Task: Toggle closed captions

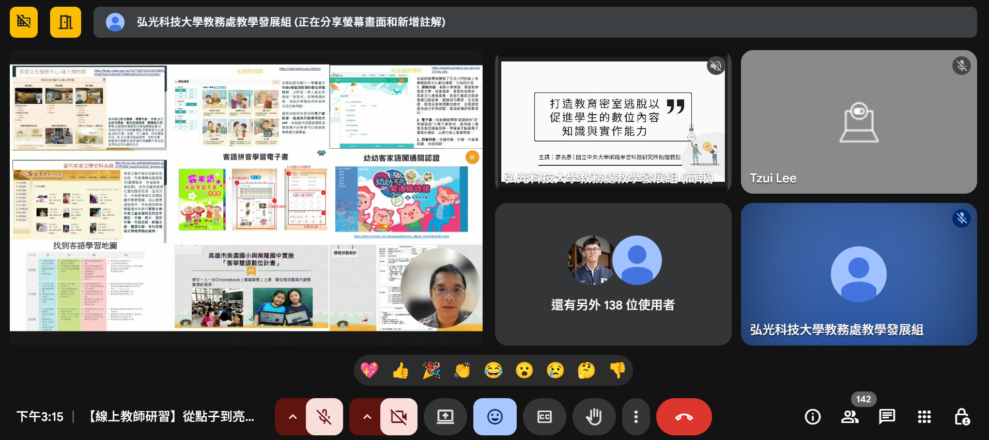Action: (x=545, y=417)
